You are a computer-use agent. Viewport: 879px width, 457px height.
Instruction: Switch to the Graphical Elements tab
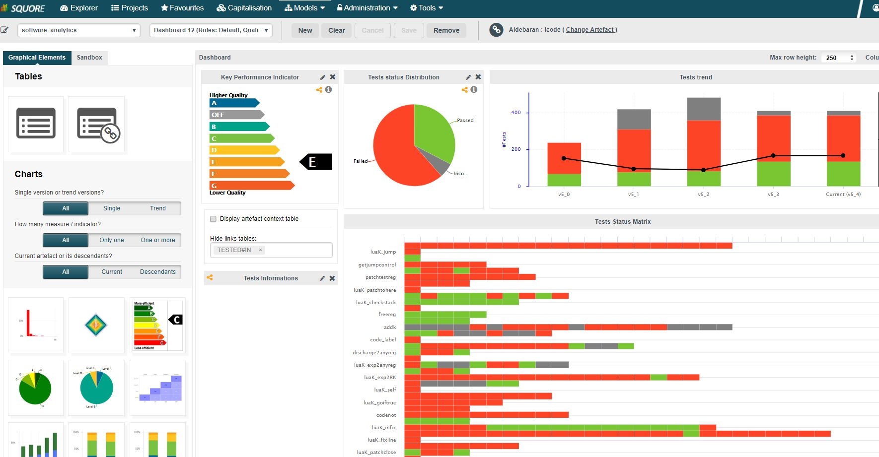click(x=37, y=58)
